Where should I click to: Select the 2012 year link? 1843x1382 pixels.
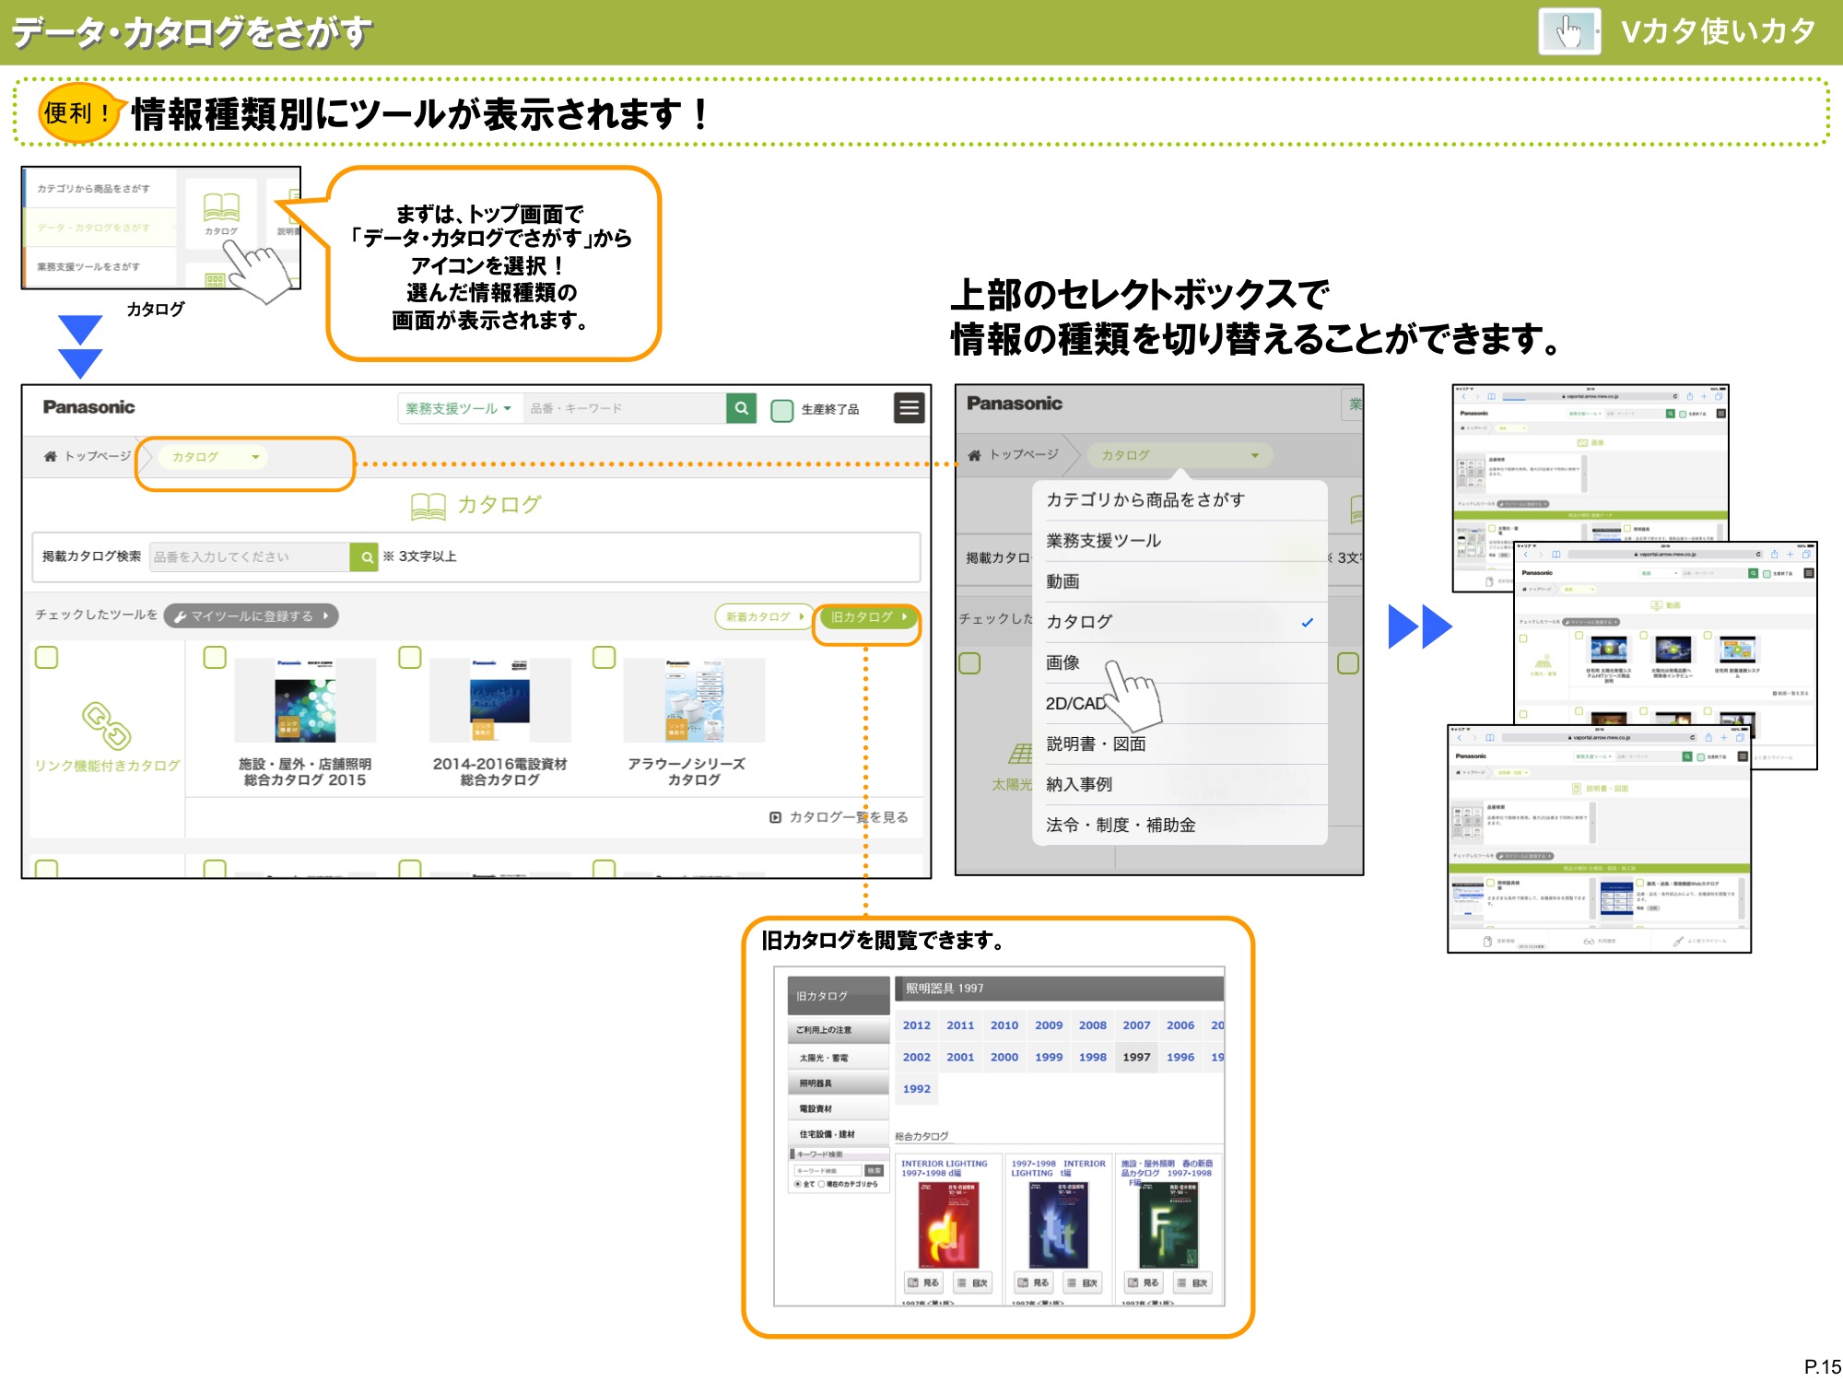916,1025
